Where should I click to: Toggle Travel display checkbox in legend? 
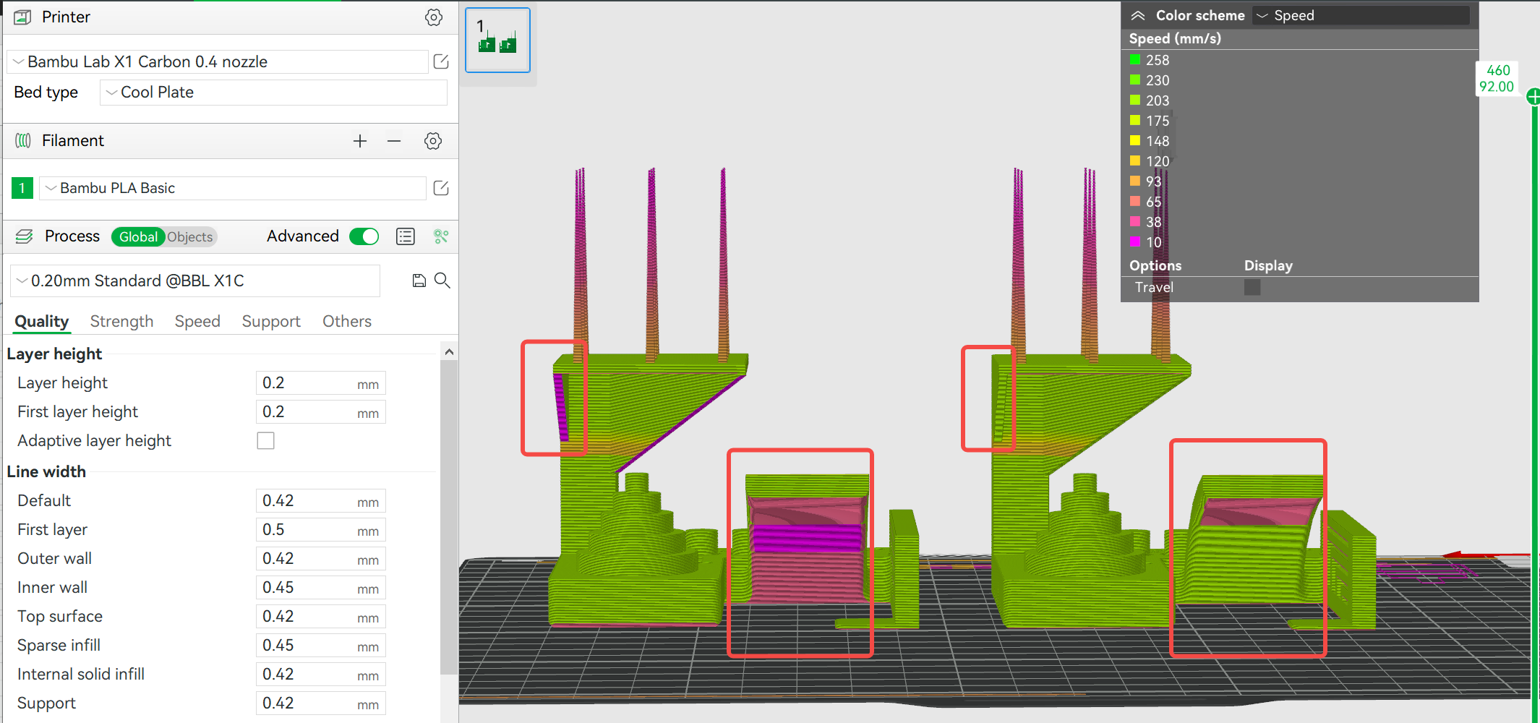click(x=1252, y=287)
